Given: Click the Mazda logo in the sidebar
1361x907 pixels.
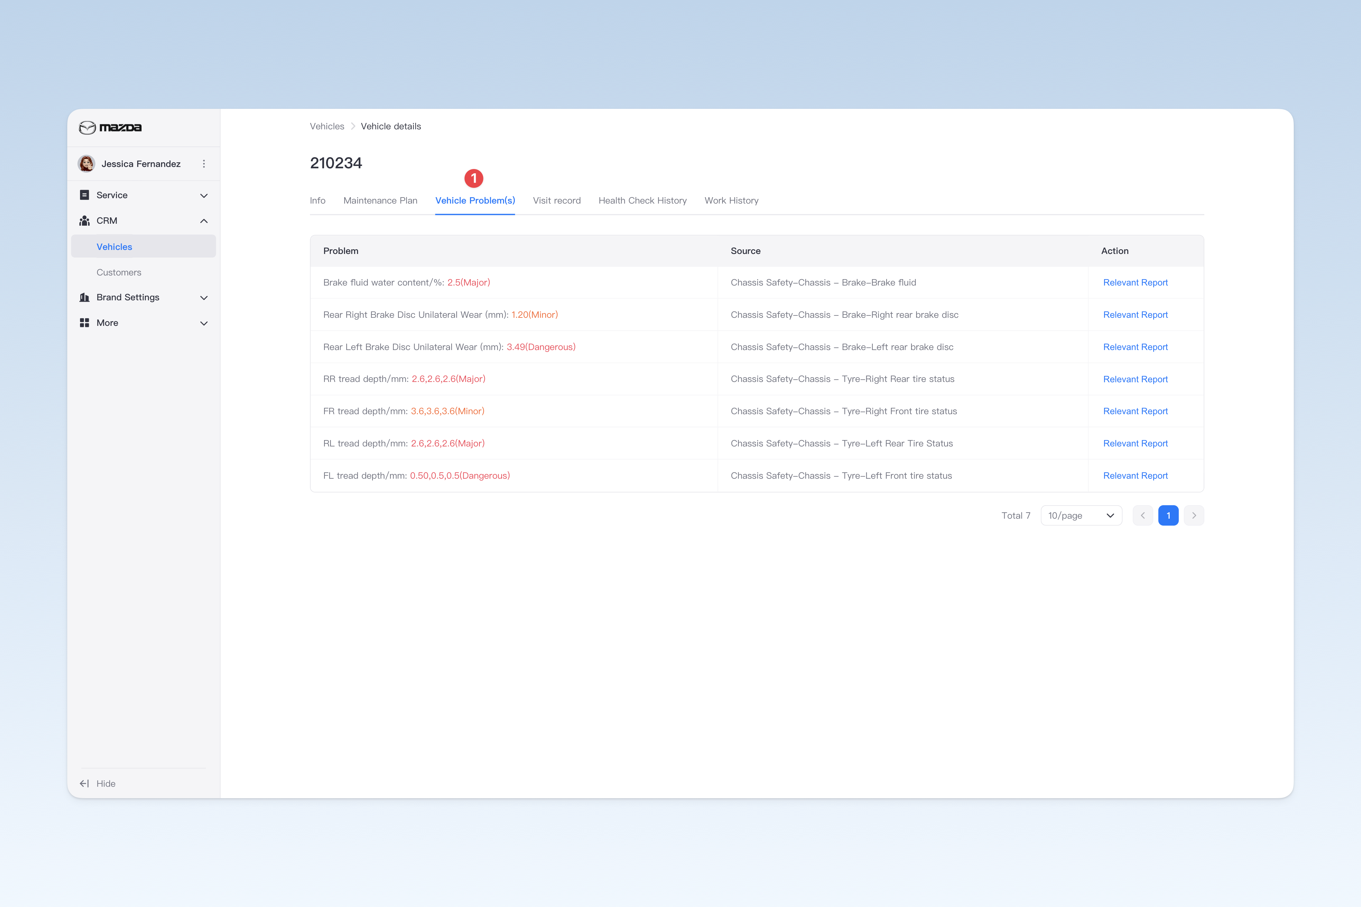Looking at the screenshot, I should tap(110, 127).
